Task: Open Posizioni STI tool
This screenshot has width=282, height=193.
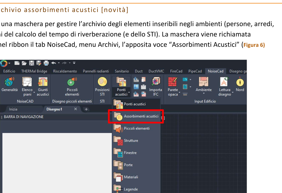Action: 102,87
